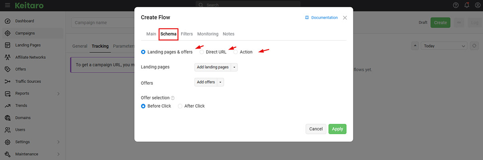Open Dashboard via its sidebar icon
The image size is (483, 160).
click(x=7, y=21)
